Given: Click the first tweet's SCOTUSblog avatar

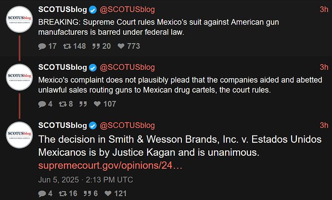Looking at the screenshot, I should 19,21.
